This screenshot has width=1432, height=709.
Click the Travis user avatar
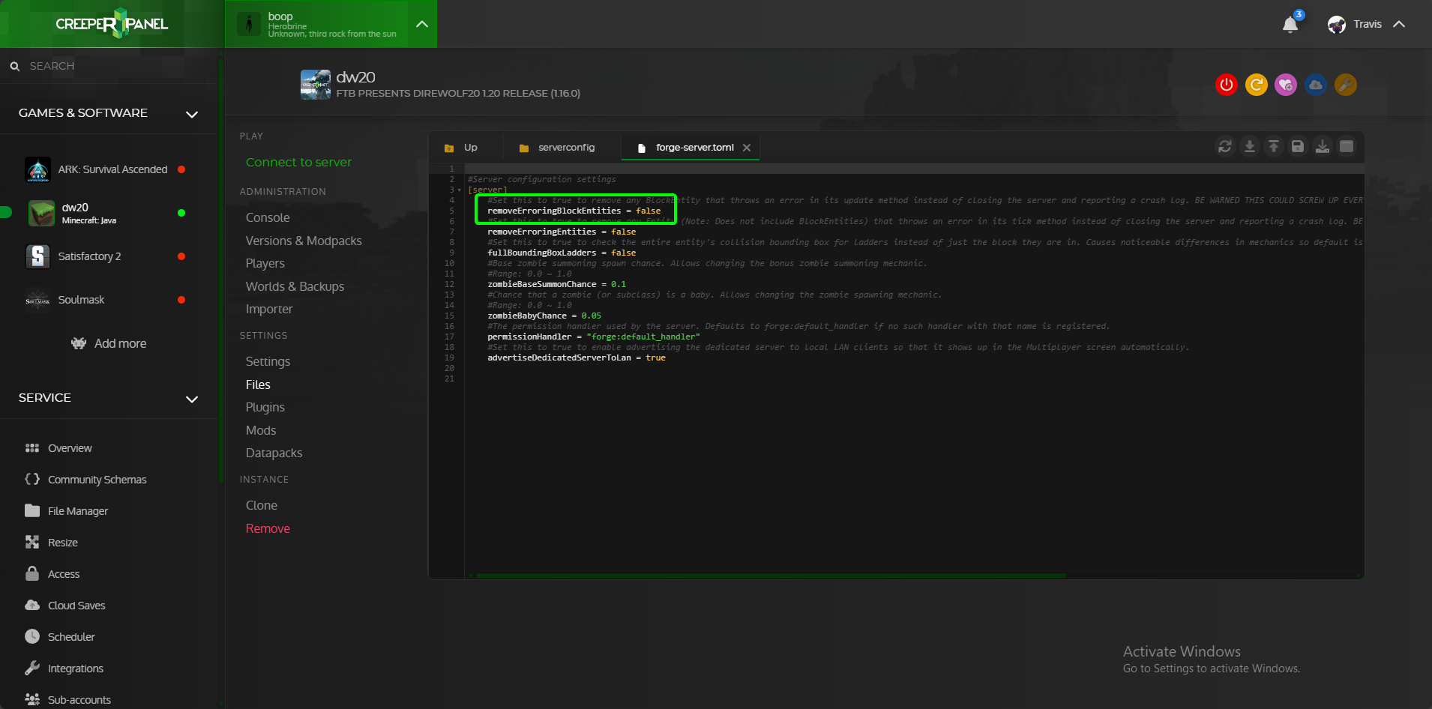point(1337,25)
